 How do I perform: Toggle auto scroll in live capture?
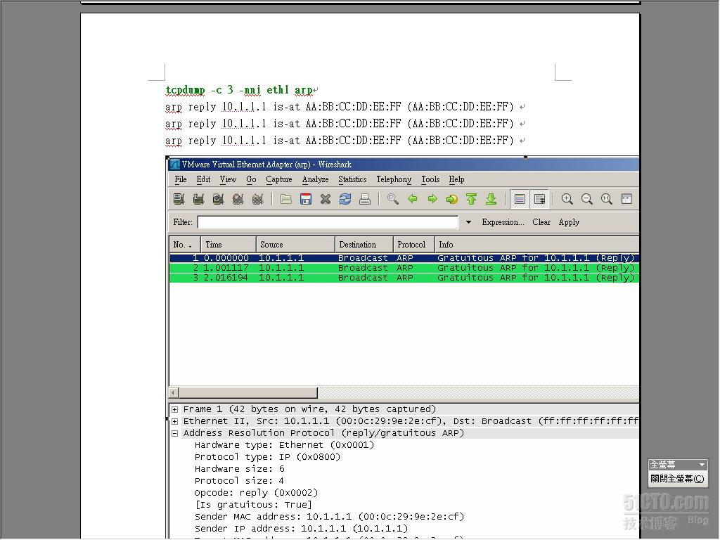click(539, 199)
